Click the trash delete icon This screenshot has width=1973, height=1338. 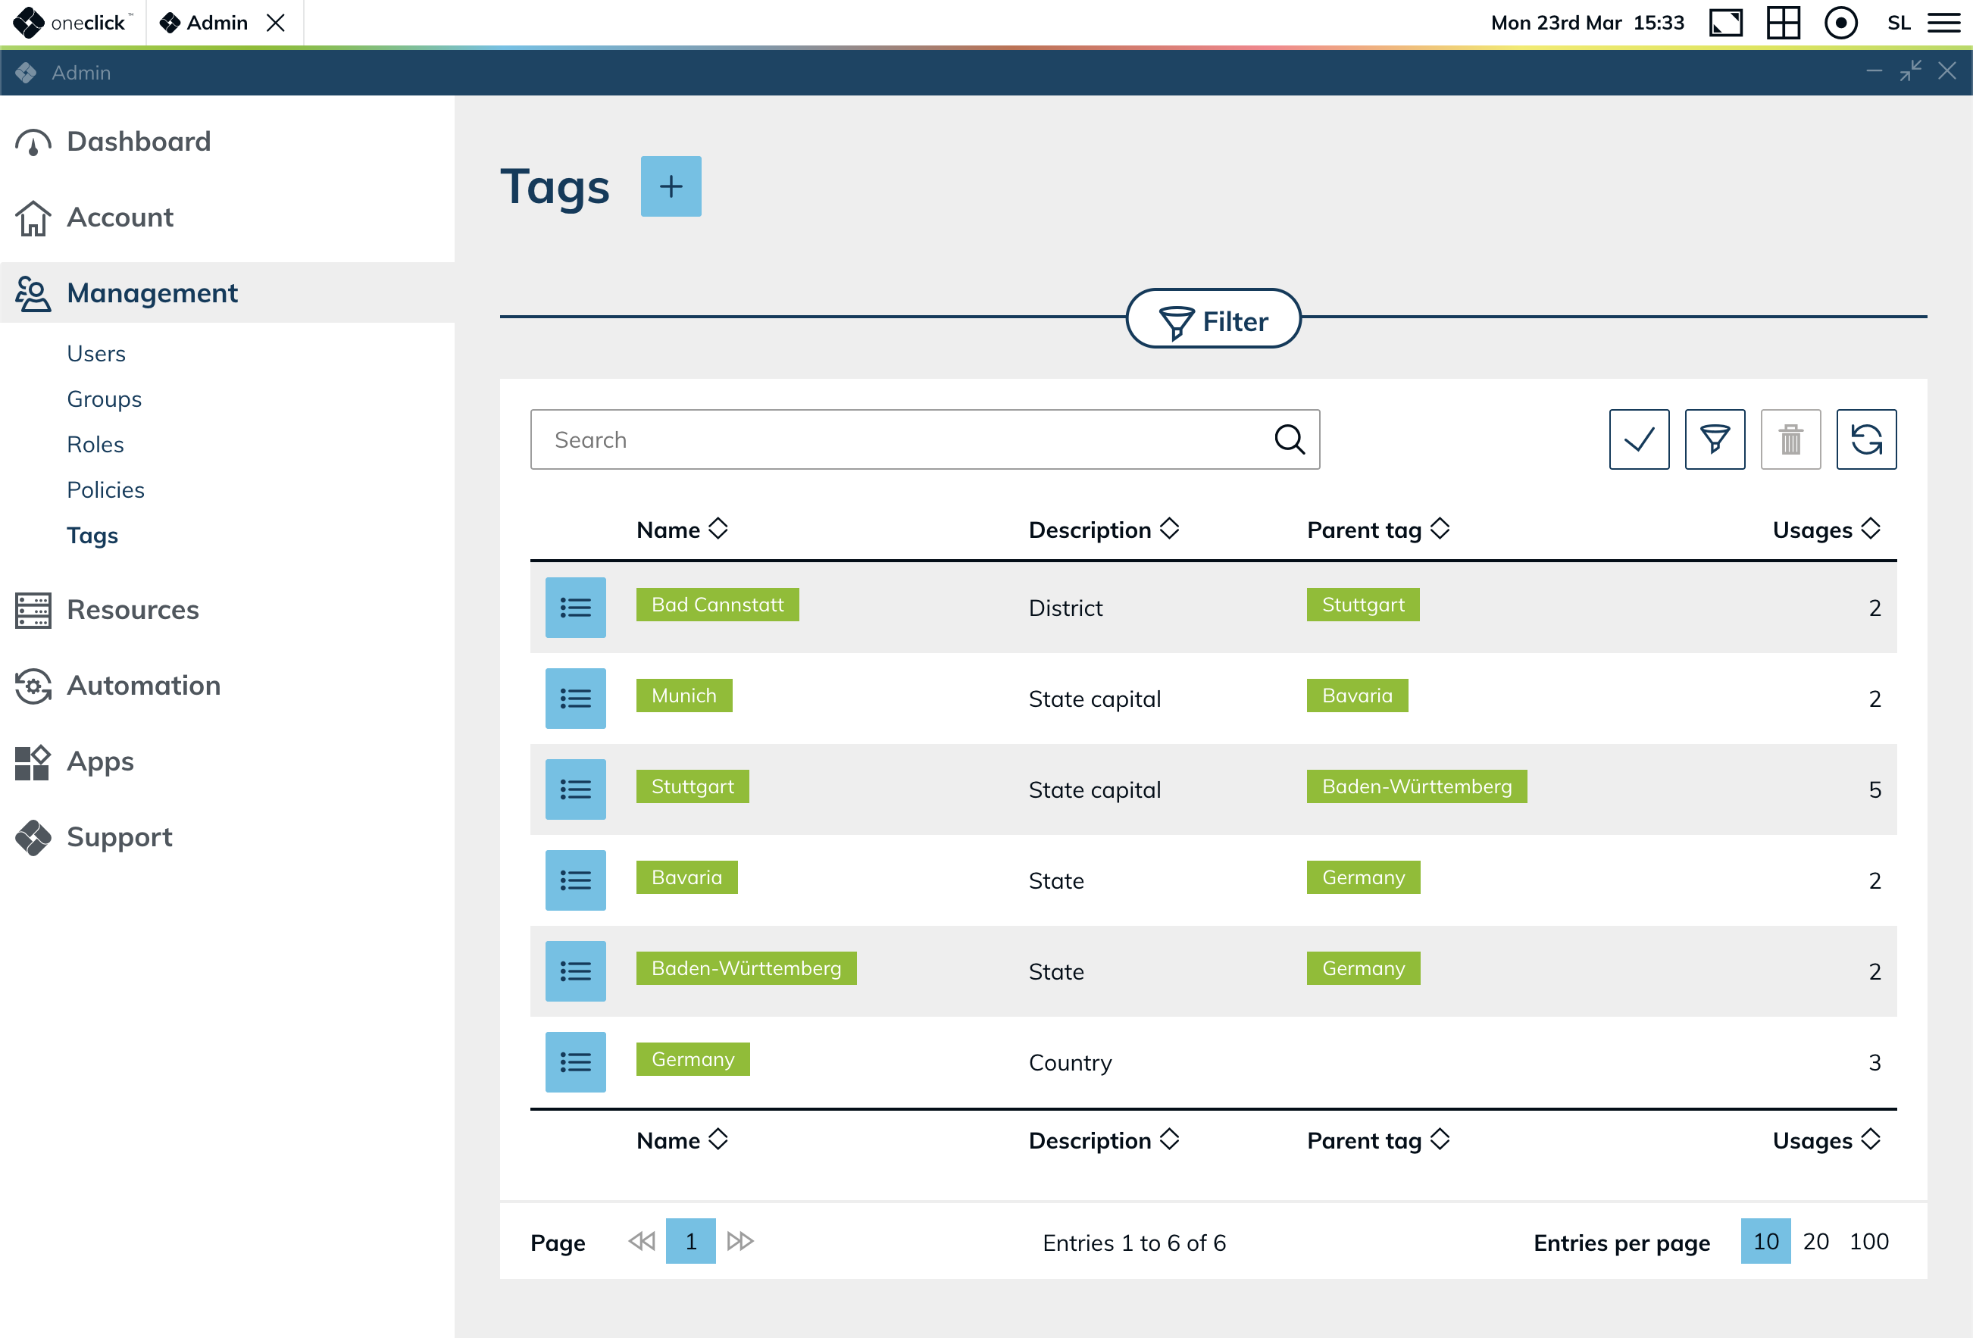1790,439
